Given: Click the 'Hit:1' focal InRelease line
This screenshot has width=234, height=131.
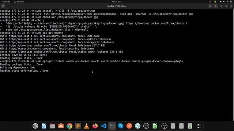Looking at the screenshot, I should coord(50,36).
